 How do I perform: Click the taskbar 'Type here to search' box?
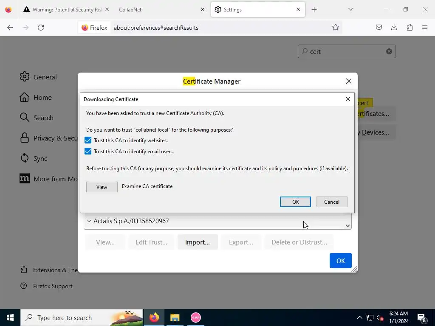point(82,318)
